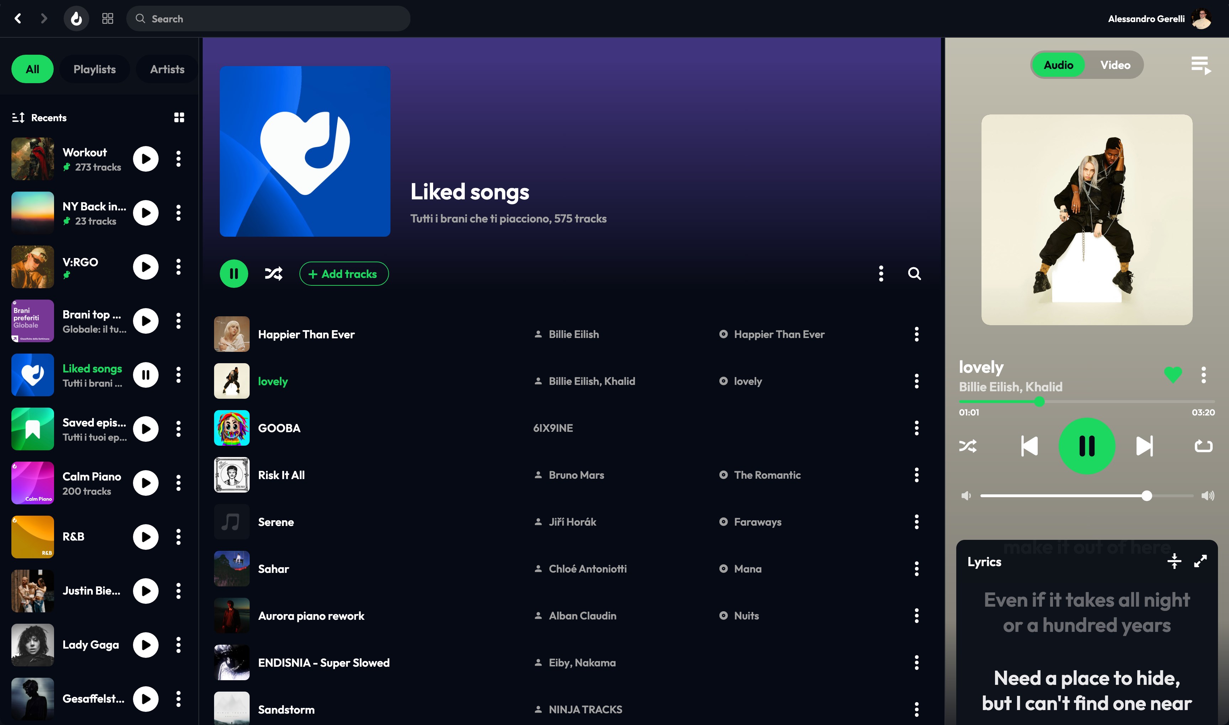Pause the Liked songs playlist header button
Screen dimensions: 1229x725
coord(234,274)
